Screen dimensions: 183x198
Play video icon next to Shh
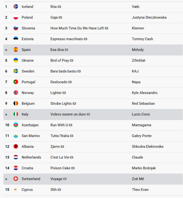pos(59,190)
